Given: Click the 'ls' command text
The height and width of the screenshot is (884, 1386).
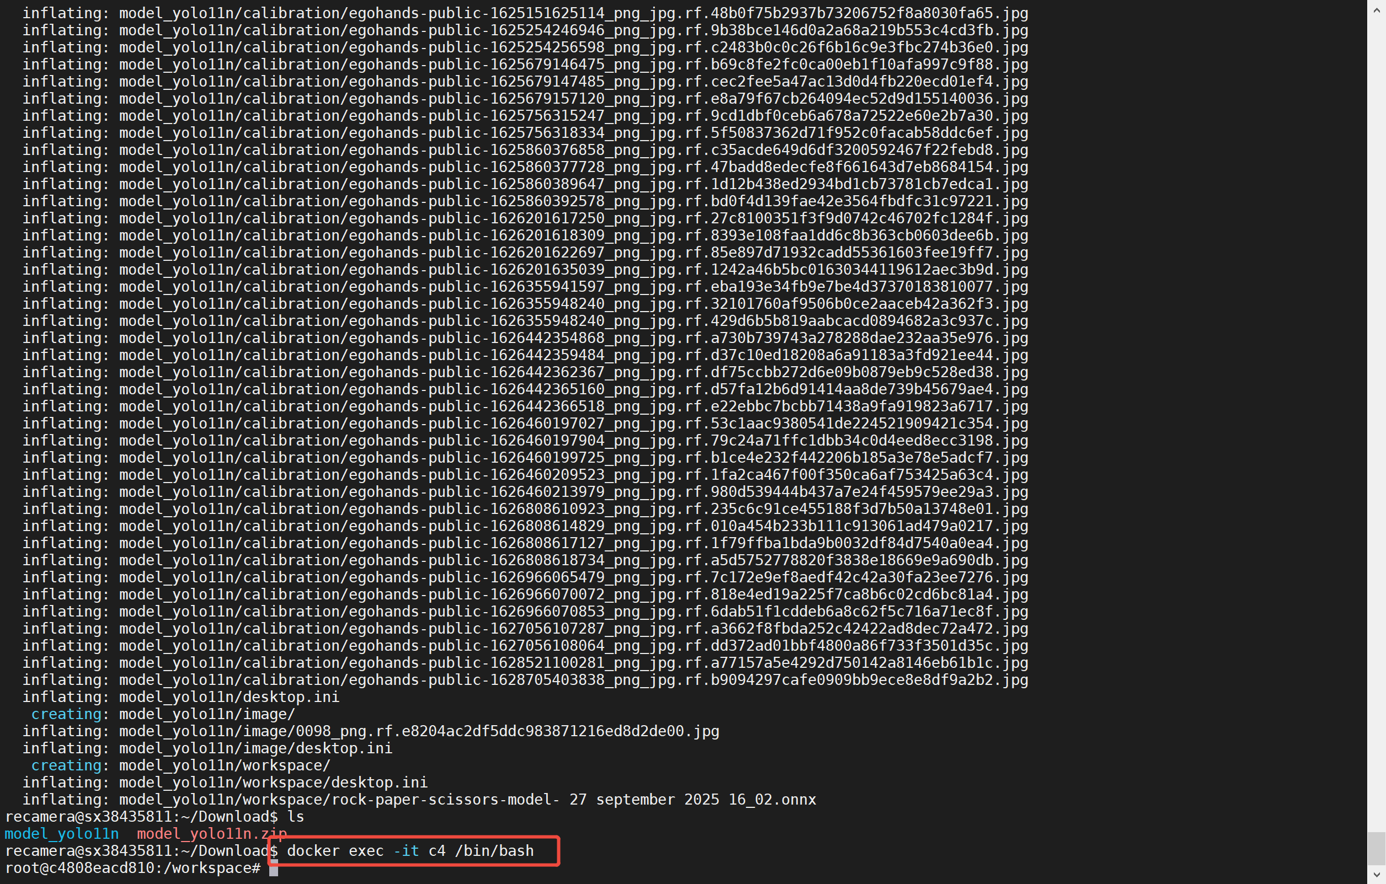Looking at the screenshot, I should (295, 816).
